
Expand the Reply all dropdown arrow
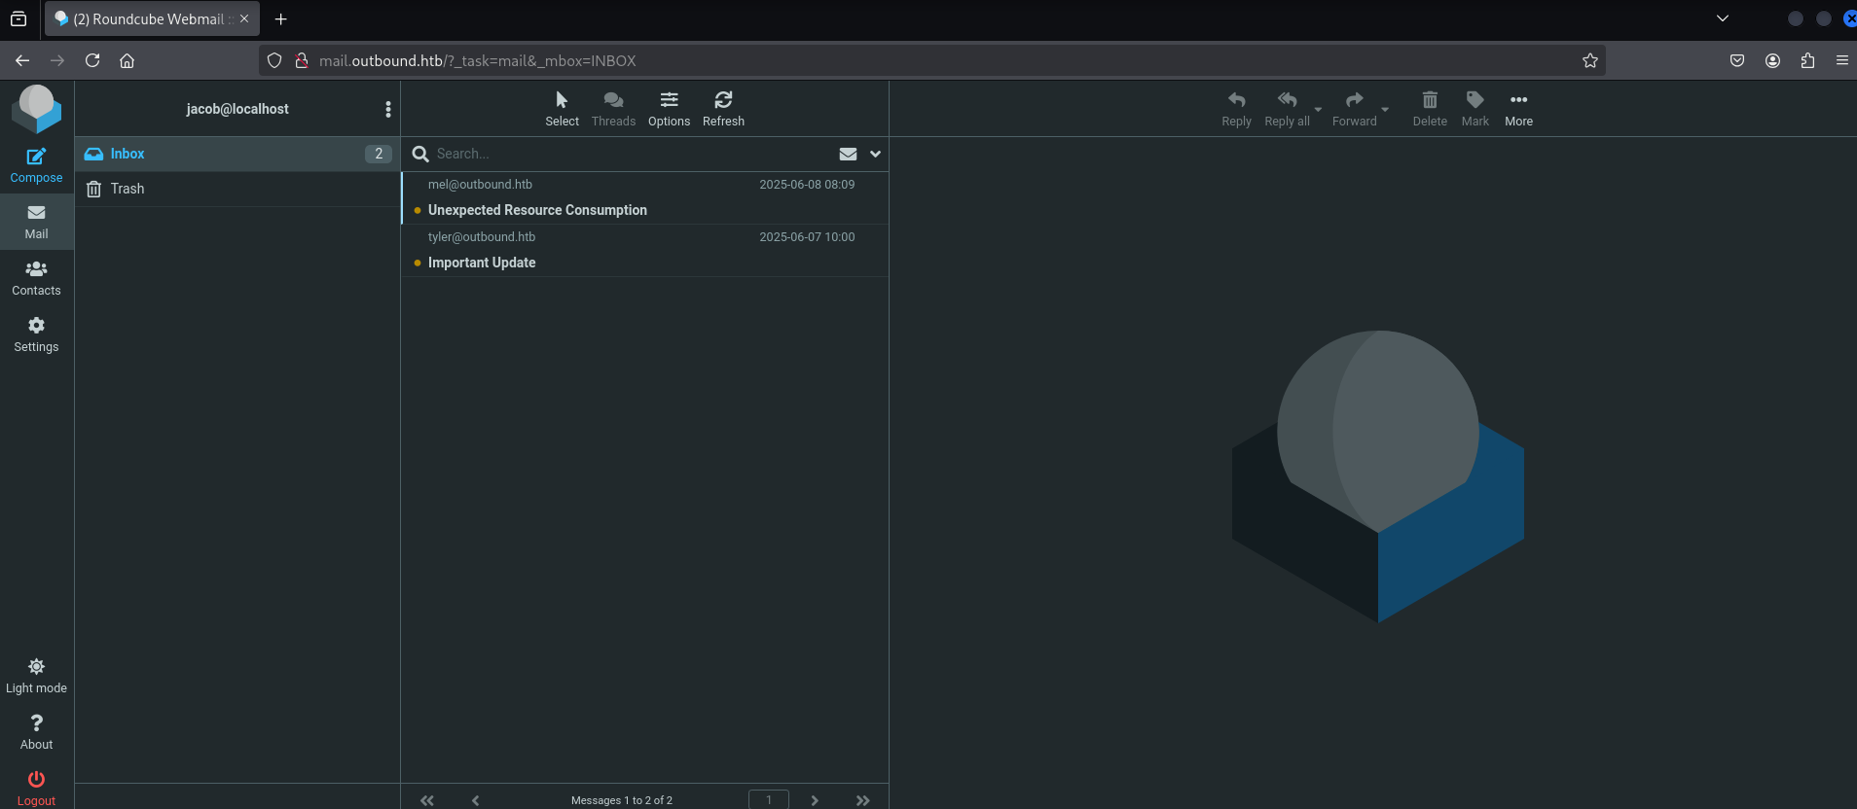click(x=1318, y=109)
